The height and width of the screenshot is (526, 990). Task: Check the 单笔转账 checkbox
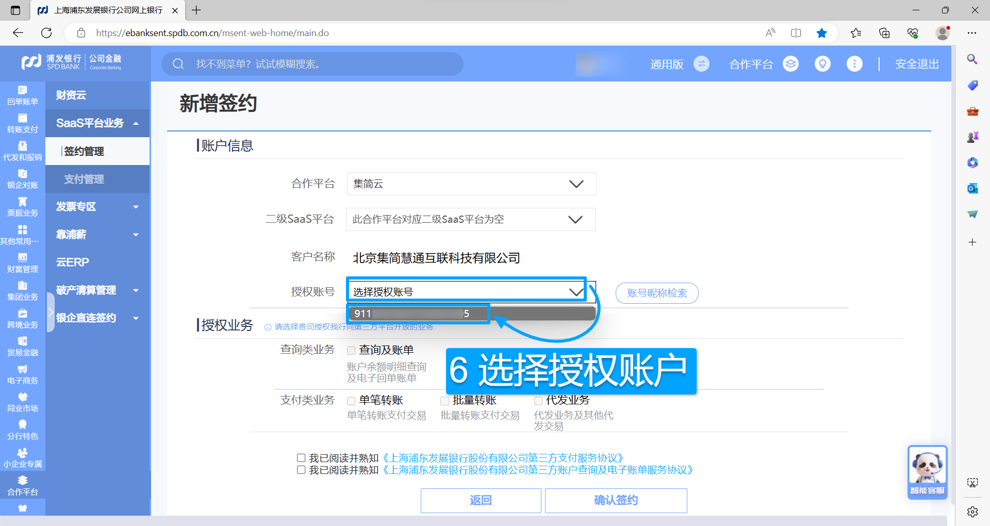coord(351,401)
